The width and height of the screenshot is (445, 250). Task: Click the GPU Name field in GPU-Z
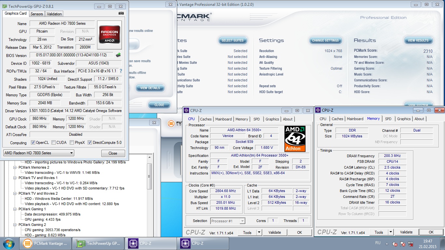[x=62, y=23]
